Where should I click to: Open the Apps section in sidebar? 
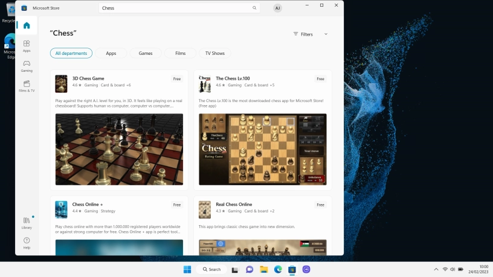(27, 45)
